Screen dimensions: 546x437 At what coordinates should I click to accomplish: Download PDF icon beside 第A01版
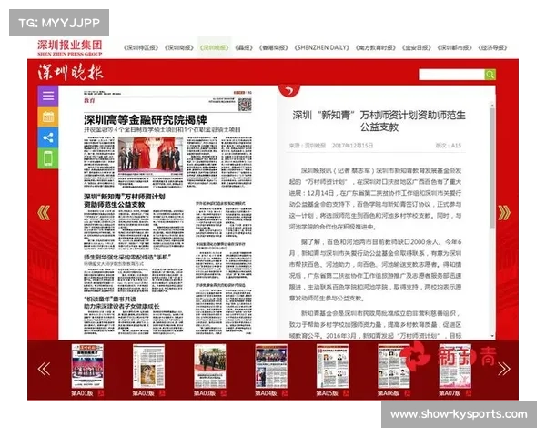[101, 393]
